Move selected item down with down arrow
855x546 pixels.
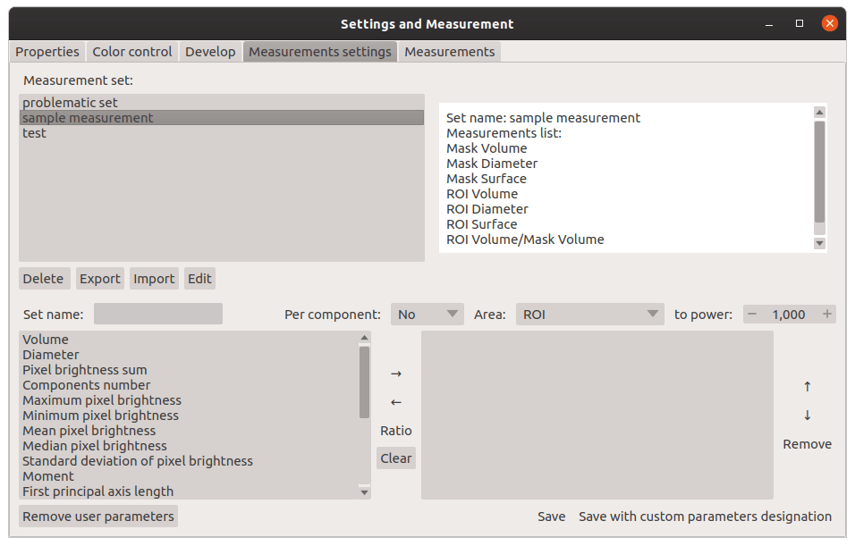pos(808,416)
